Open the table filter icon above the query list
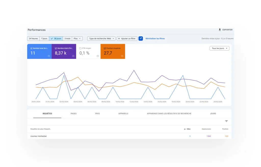The width and height of the screenshot is (261, 167). pos(227,121)
